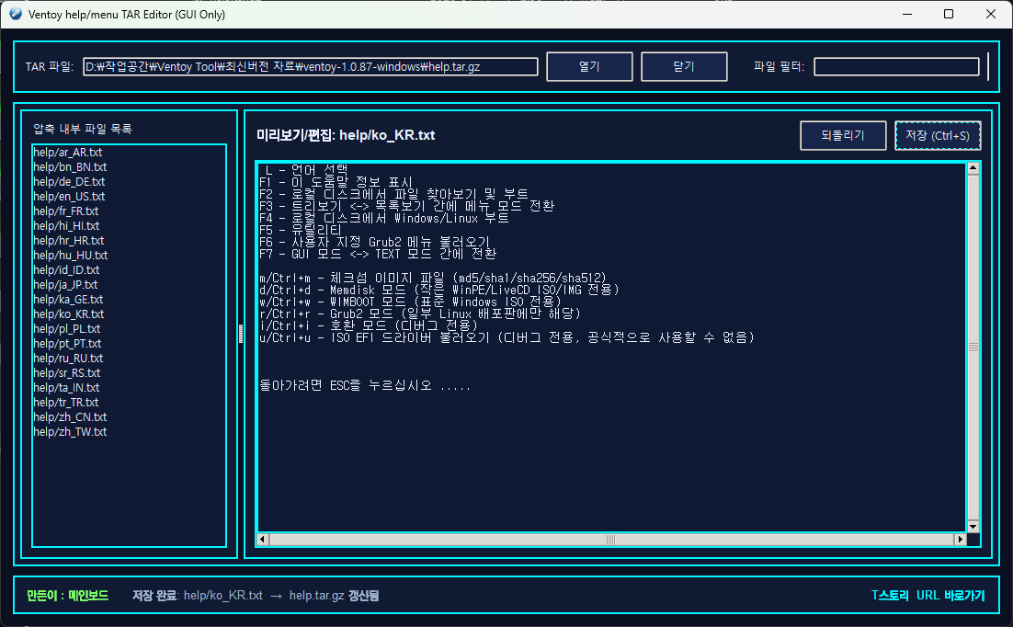Screen dimensions: 1013x627
Task: Select help/ka_GE.txt in the file list
Action: tap(68, 300)
